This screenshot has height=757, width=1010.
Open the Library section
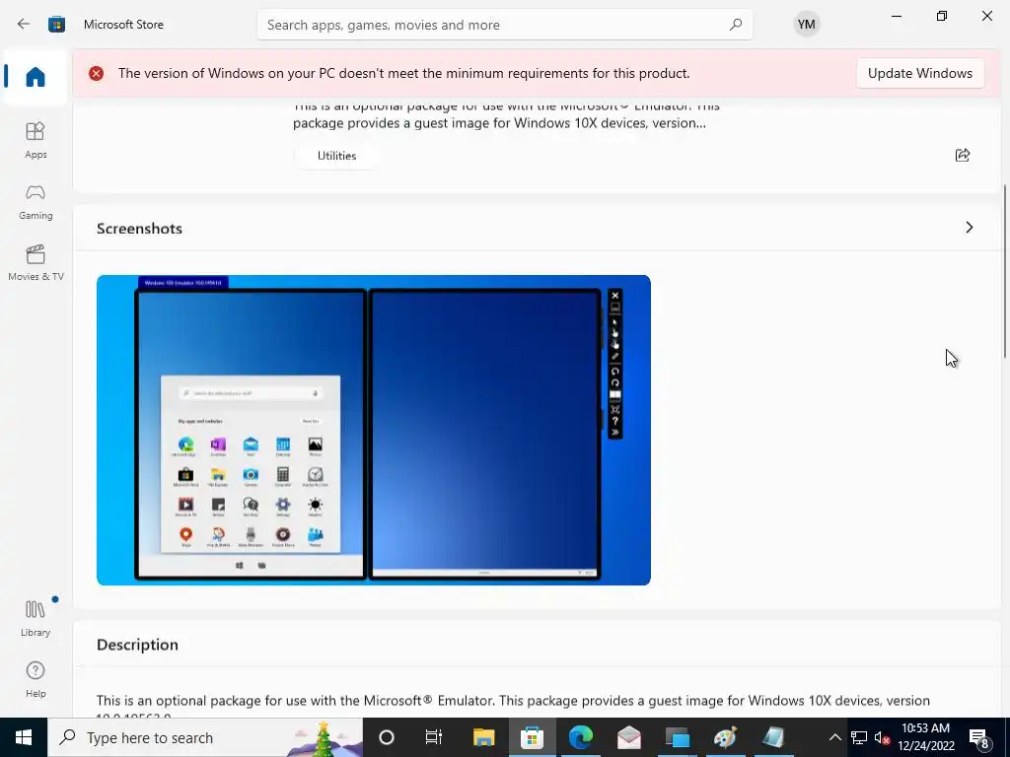click(36, 618)
